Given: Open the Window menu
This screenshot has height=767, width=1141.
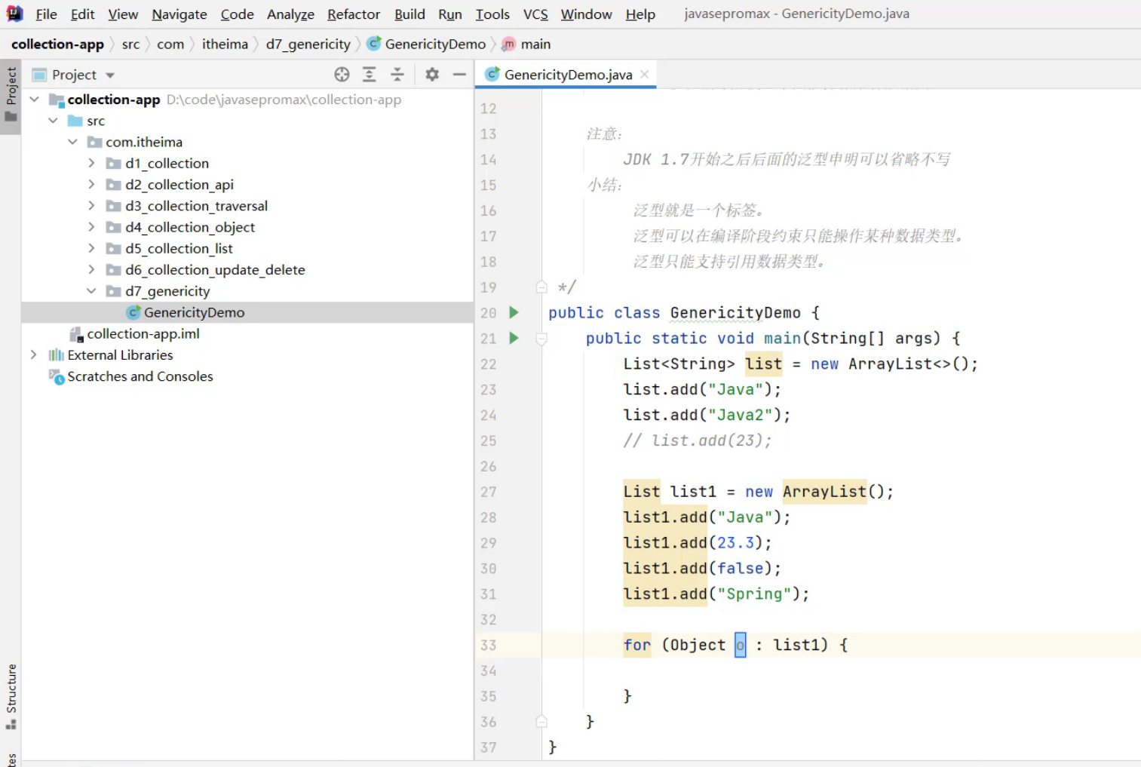Looking at the screenshot, I should click(586, 14).
